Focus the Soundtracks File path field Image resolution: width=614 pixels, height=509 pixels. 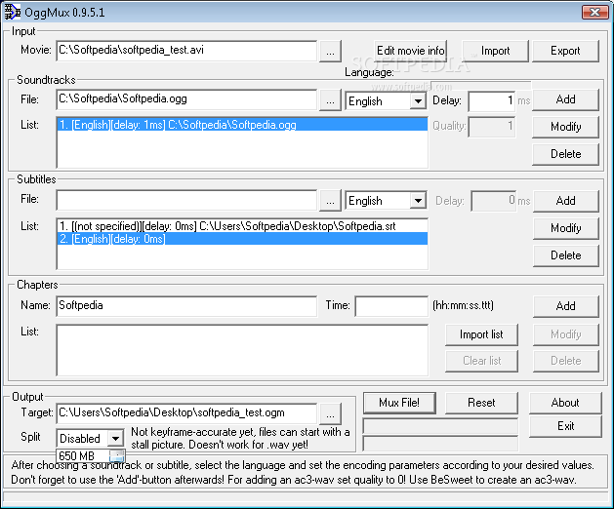[186, 99]
